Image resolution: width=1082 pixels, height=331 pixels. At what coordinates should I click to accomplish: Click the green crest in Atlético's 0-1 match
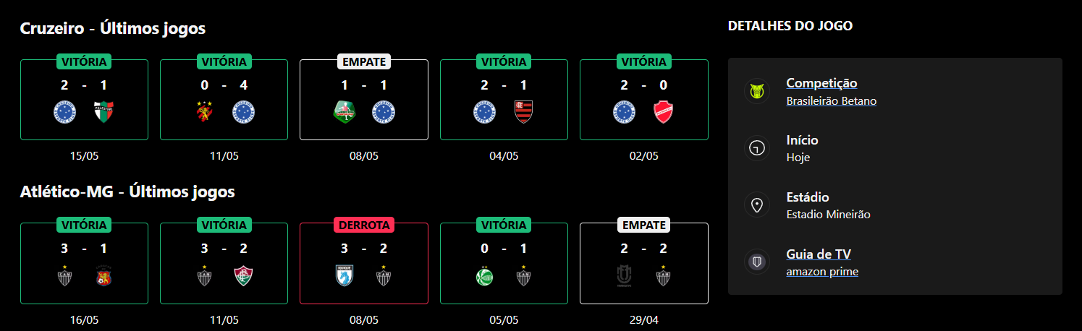pos(485,276)
